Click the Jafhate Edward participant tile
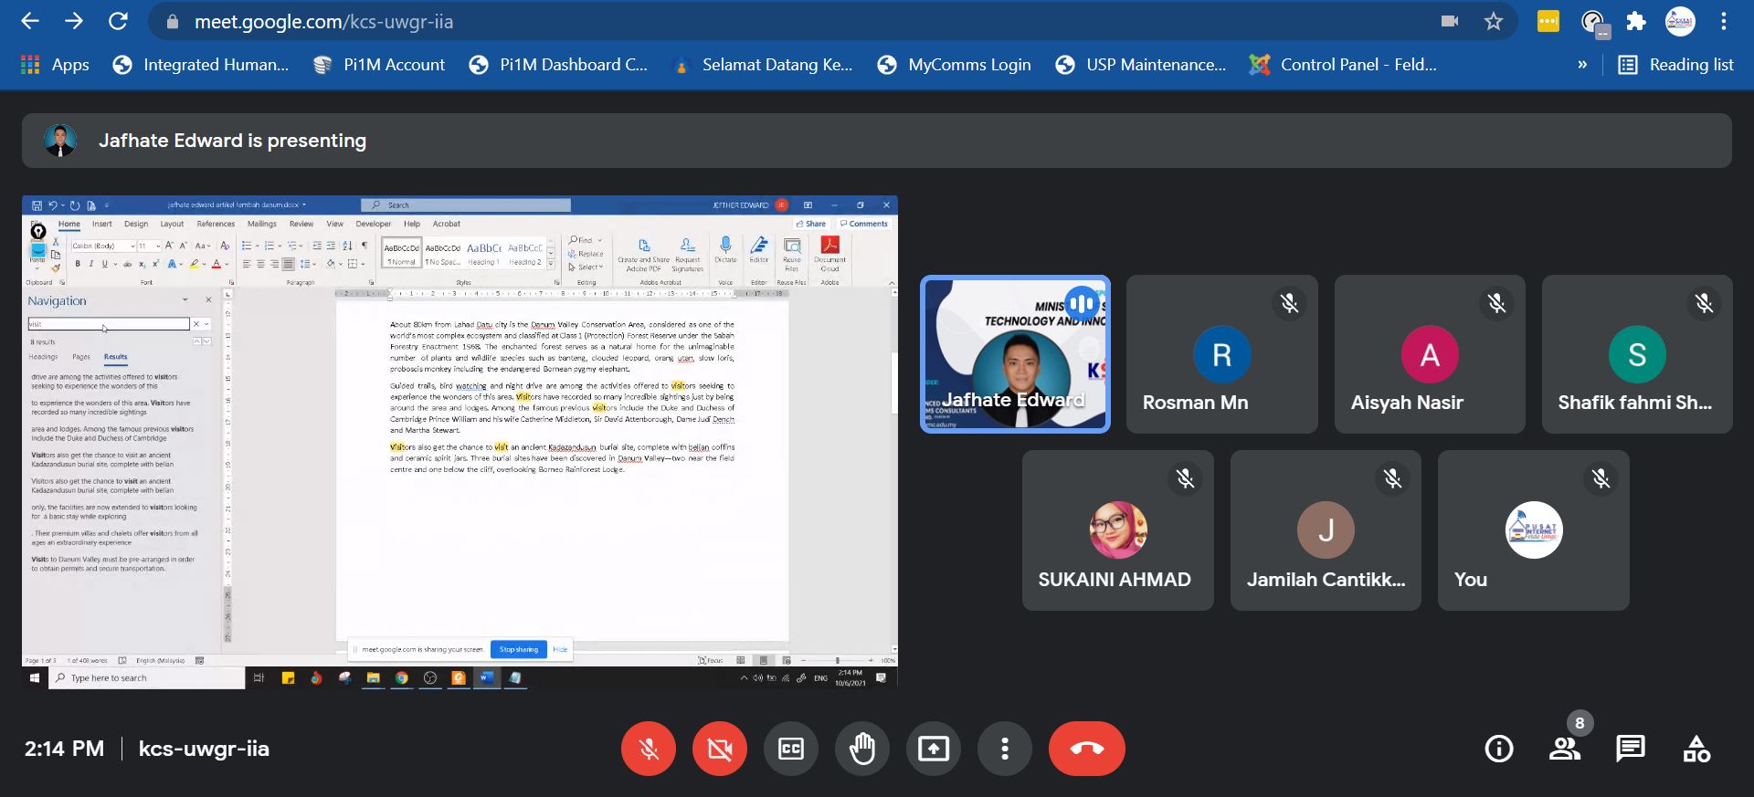Viewport: 1754px width, 797px height. point(1015,354)
